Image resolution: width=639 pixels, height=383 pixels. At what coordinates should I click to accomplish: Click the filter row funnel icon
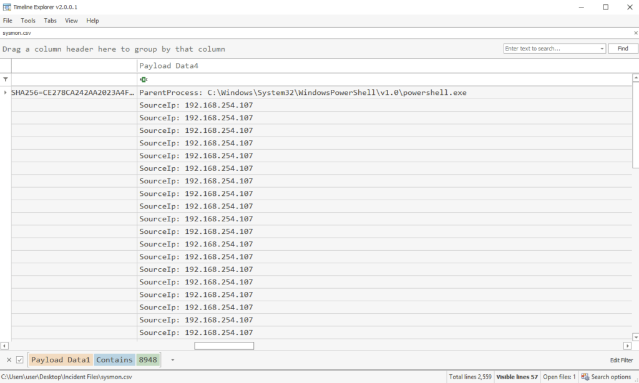5,79
